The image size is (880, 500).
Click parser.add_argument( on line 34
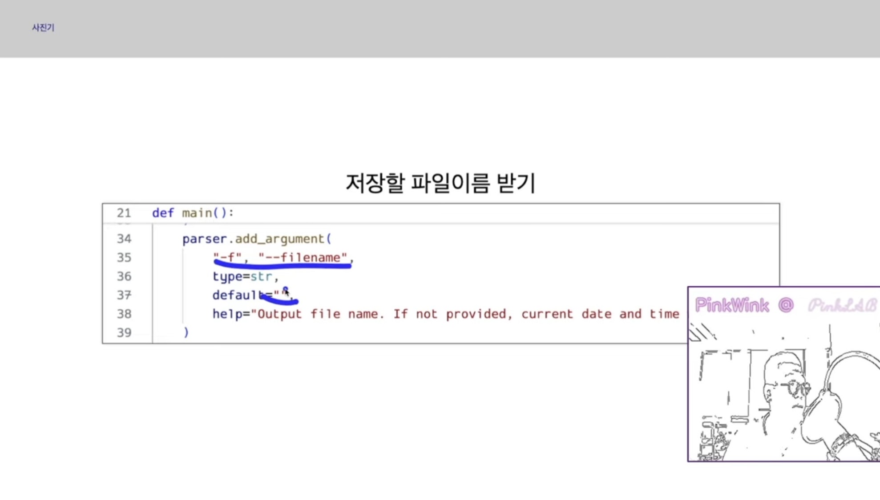click(x=257, y=239)
